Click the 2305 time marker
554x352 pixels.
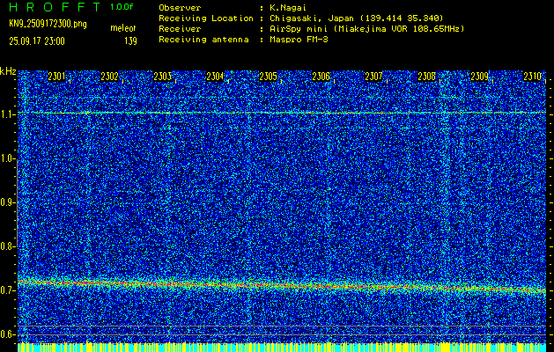(268, 77)
